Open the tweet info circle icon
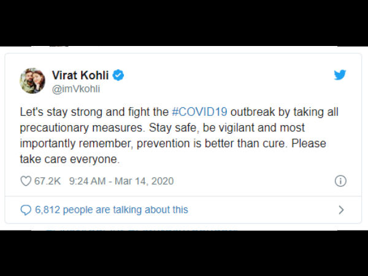 (x=340, y=181)
